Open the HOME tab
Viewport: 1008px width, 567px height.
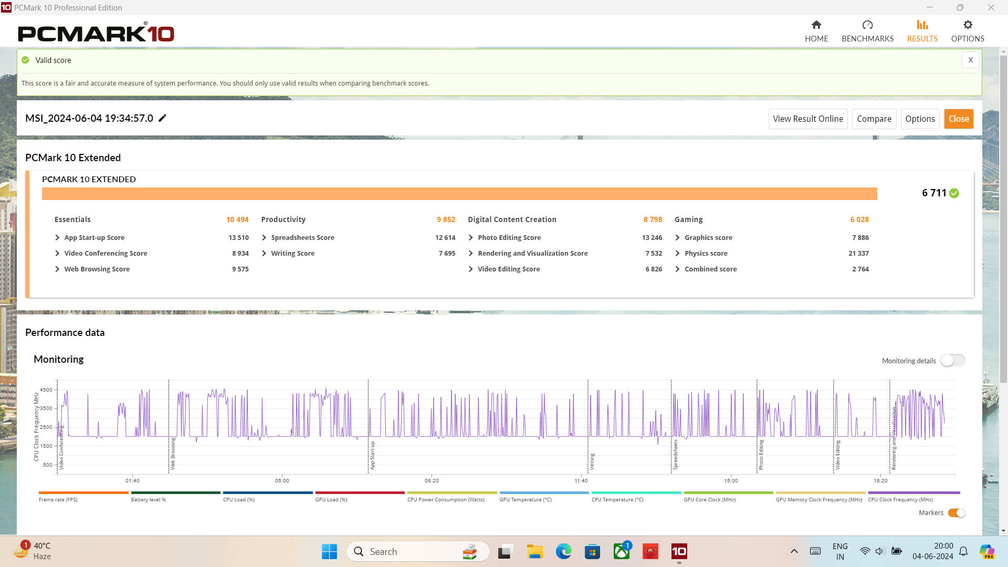click(816, 31)
